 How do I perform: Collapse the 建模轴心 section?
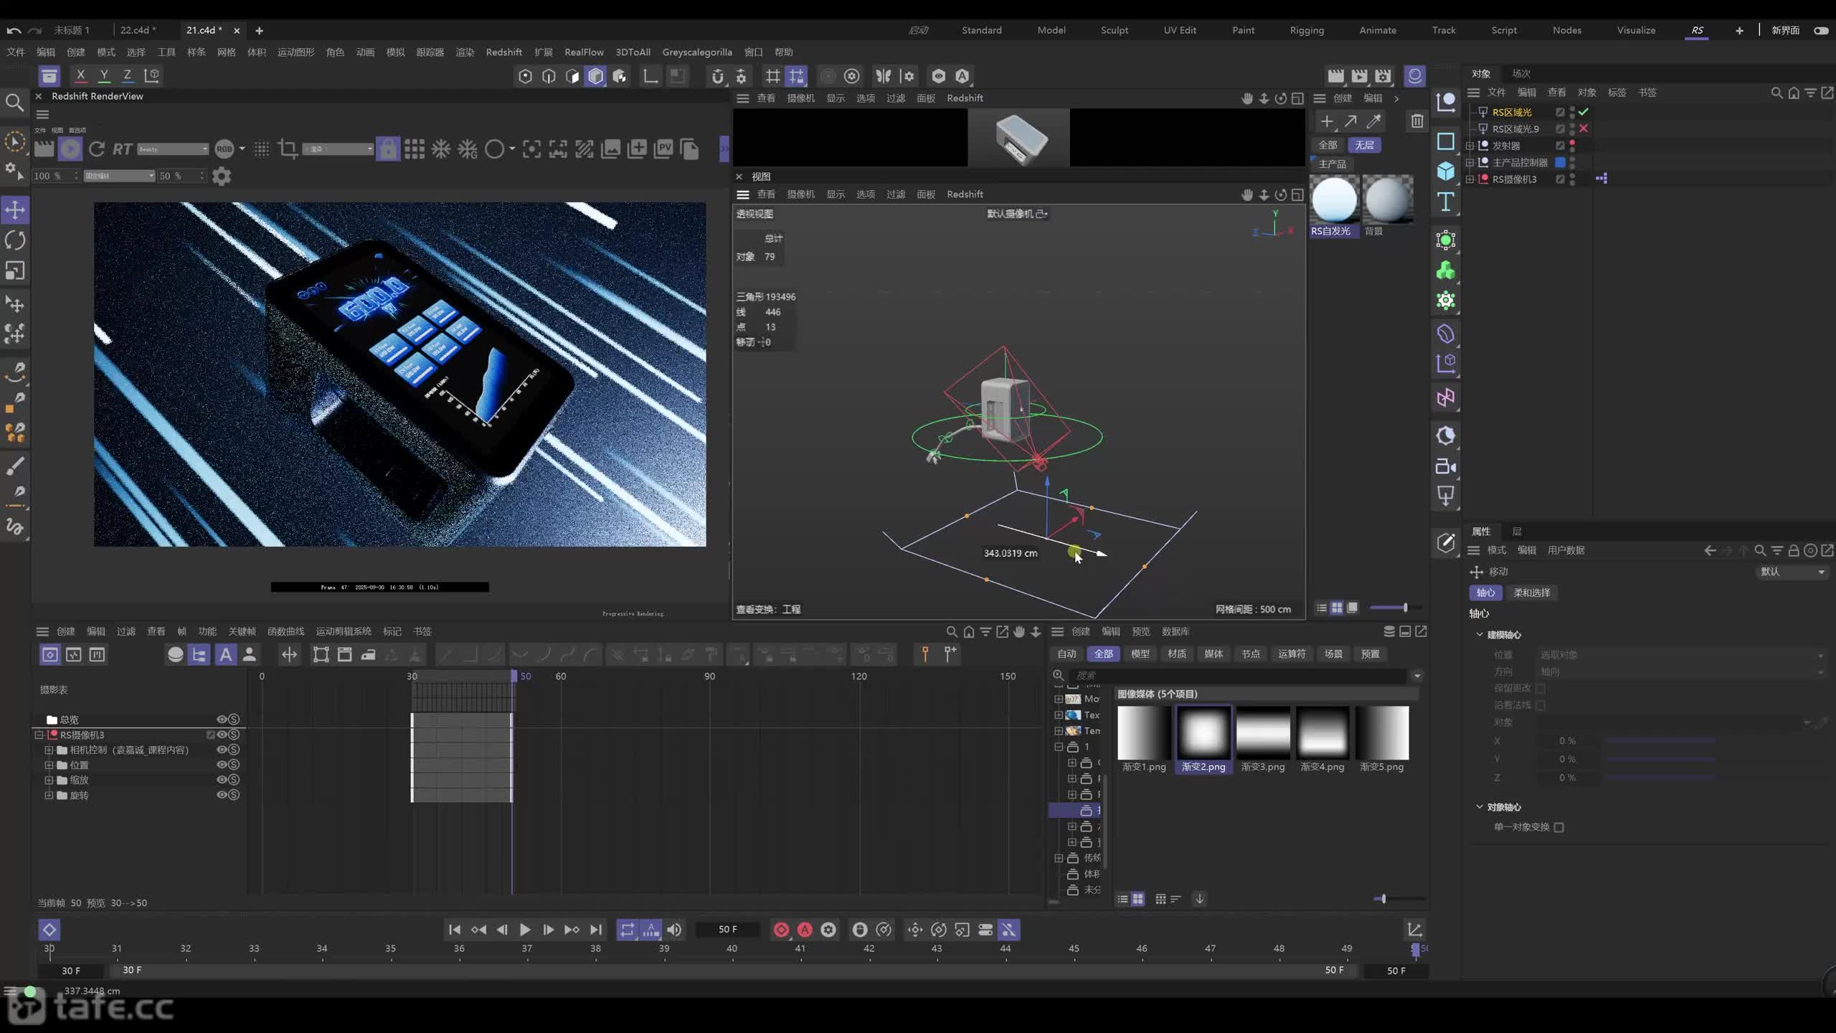coord(1480,634)
